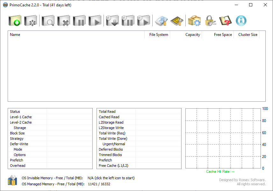Click Designed by Romex Software text

[x=242, y=180]
